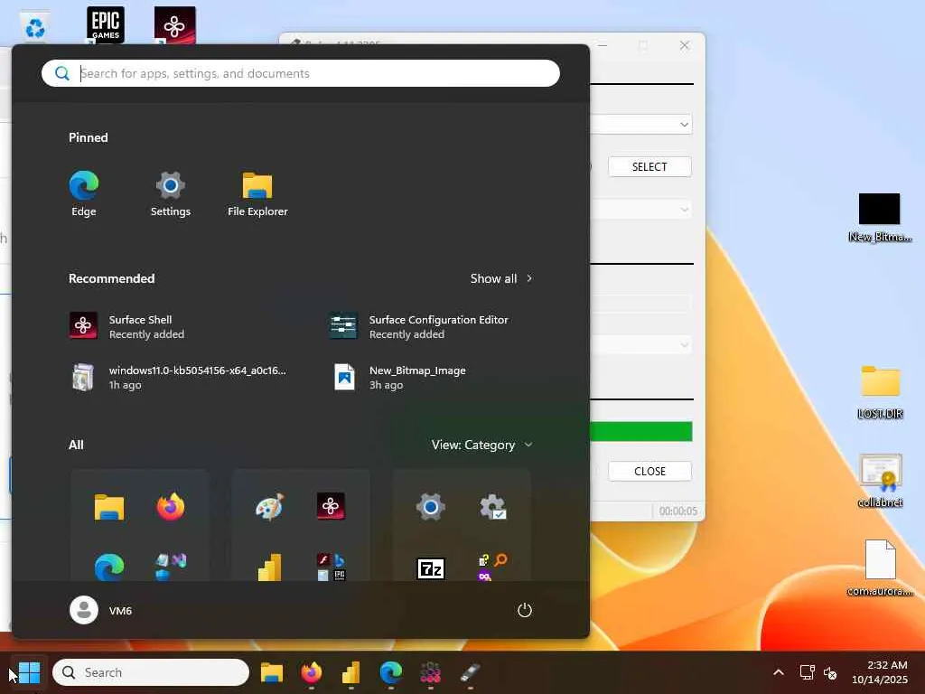The image size is (925, 694).
Task: Click the muted volume tray icon
Action: coord(830,672)
